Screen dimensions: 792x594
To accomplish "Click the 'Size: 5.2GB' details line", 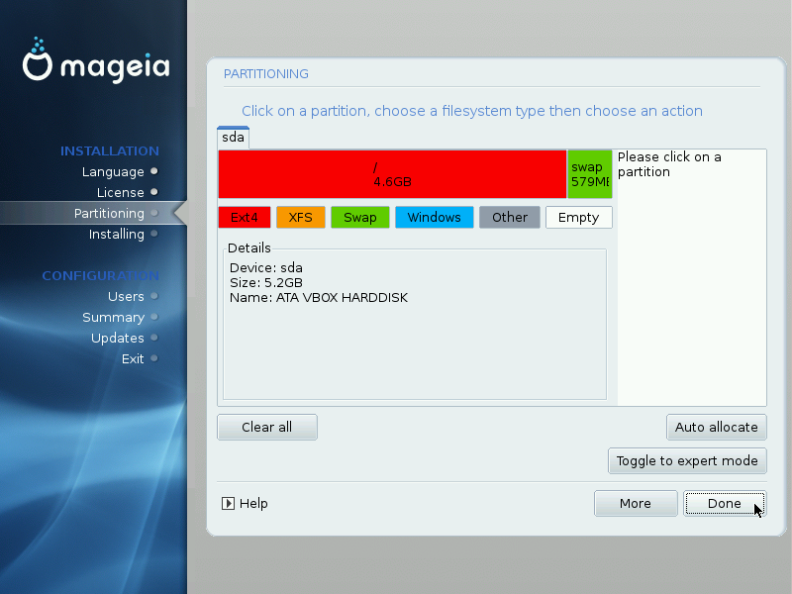I will coord(266,282).
